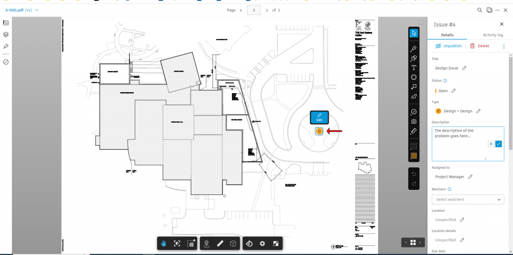Switch to the Details tab
This screenshot has width=513, height=255.
coord(447,35)
